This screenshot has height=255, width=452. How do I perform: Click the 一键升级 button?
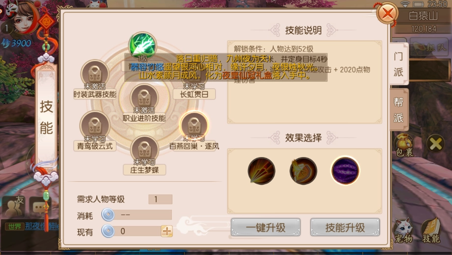pos(265,227)
